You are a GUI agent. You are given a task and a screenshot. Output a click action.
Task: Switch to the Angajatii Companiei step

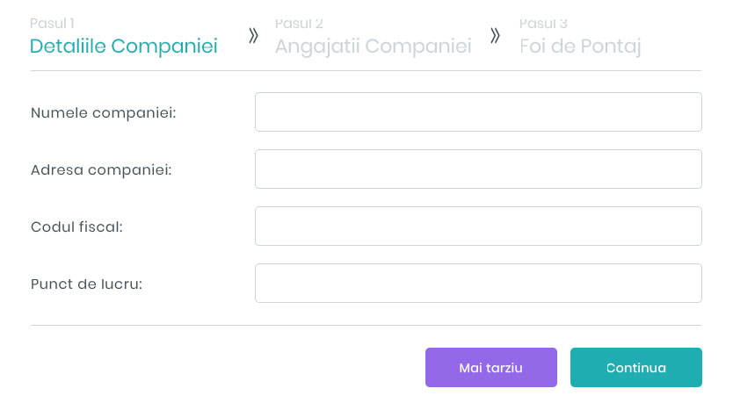click(x=373, y=47)
